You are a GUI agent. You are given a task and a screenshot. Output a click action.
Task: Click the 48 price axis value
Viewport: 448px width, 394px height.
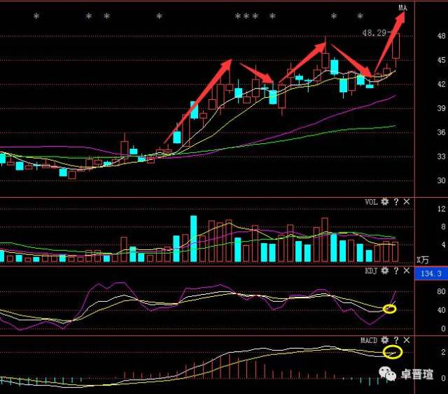(x=441, y=36)
